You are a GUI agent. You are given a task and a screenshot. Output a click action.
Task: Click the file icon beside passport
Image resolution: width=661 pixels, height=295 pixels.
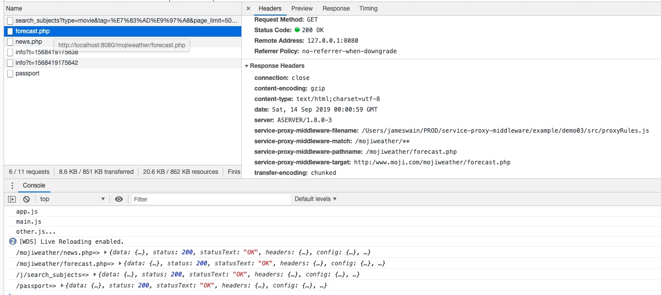click(x=10, y=73)
